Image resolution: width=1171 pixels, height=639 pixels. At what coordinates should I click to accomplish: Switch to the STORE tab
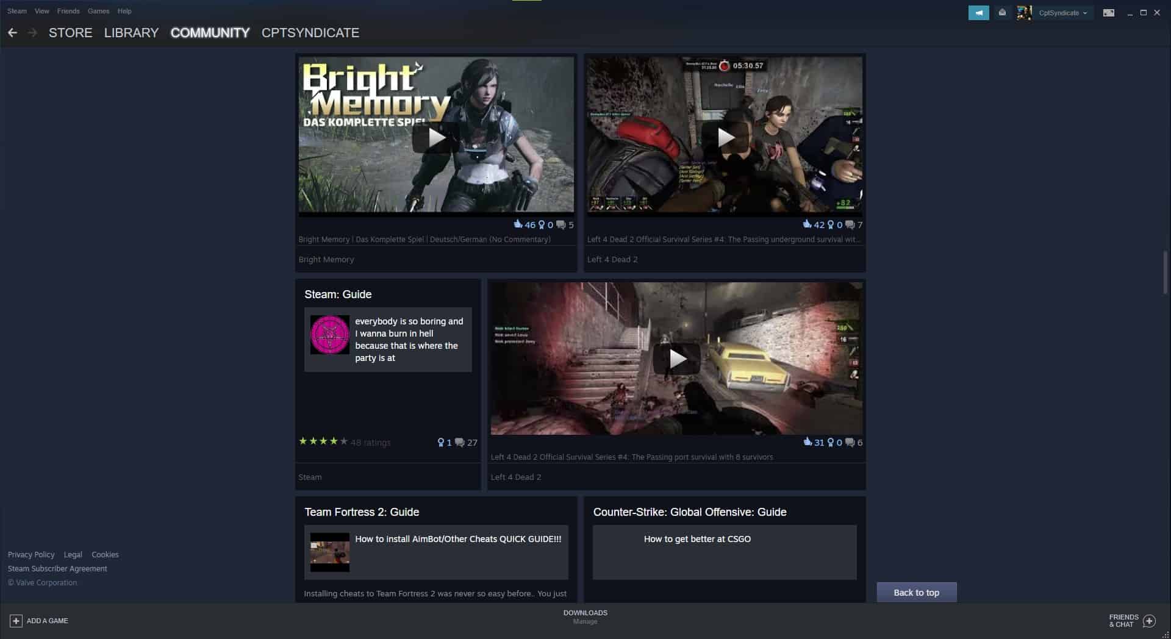click(x=70, y=33)
